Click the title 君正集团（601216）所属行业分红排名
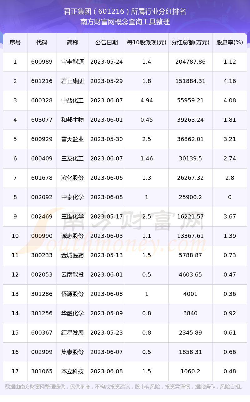Image resolution: width=250 pixels, height=402 pixels. [x=125, y=12]
